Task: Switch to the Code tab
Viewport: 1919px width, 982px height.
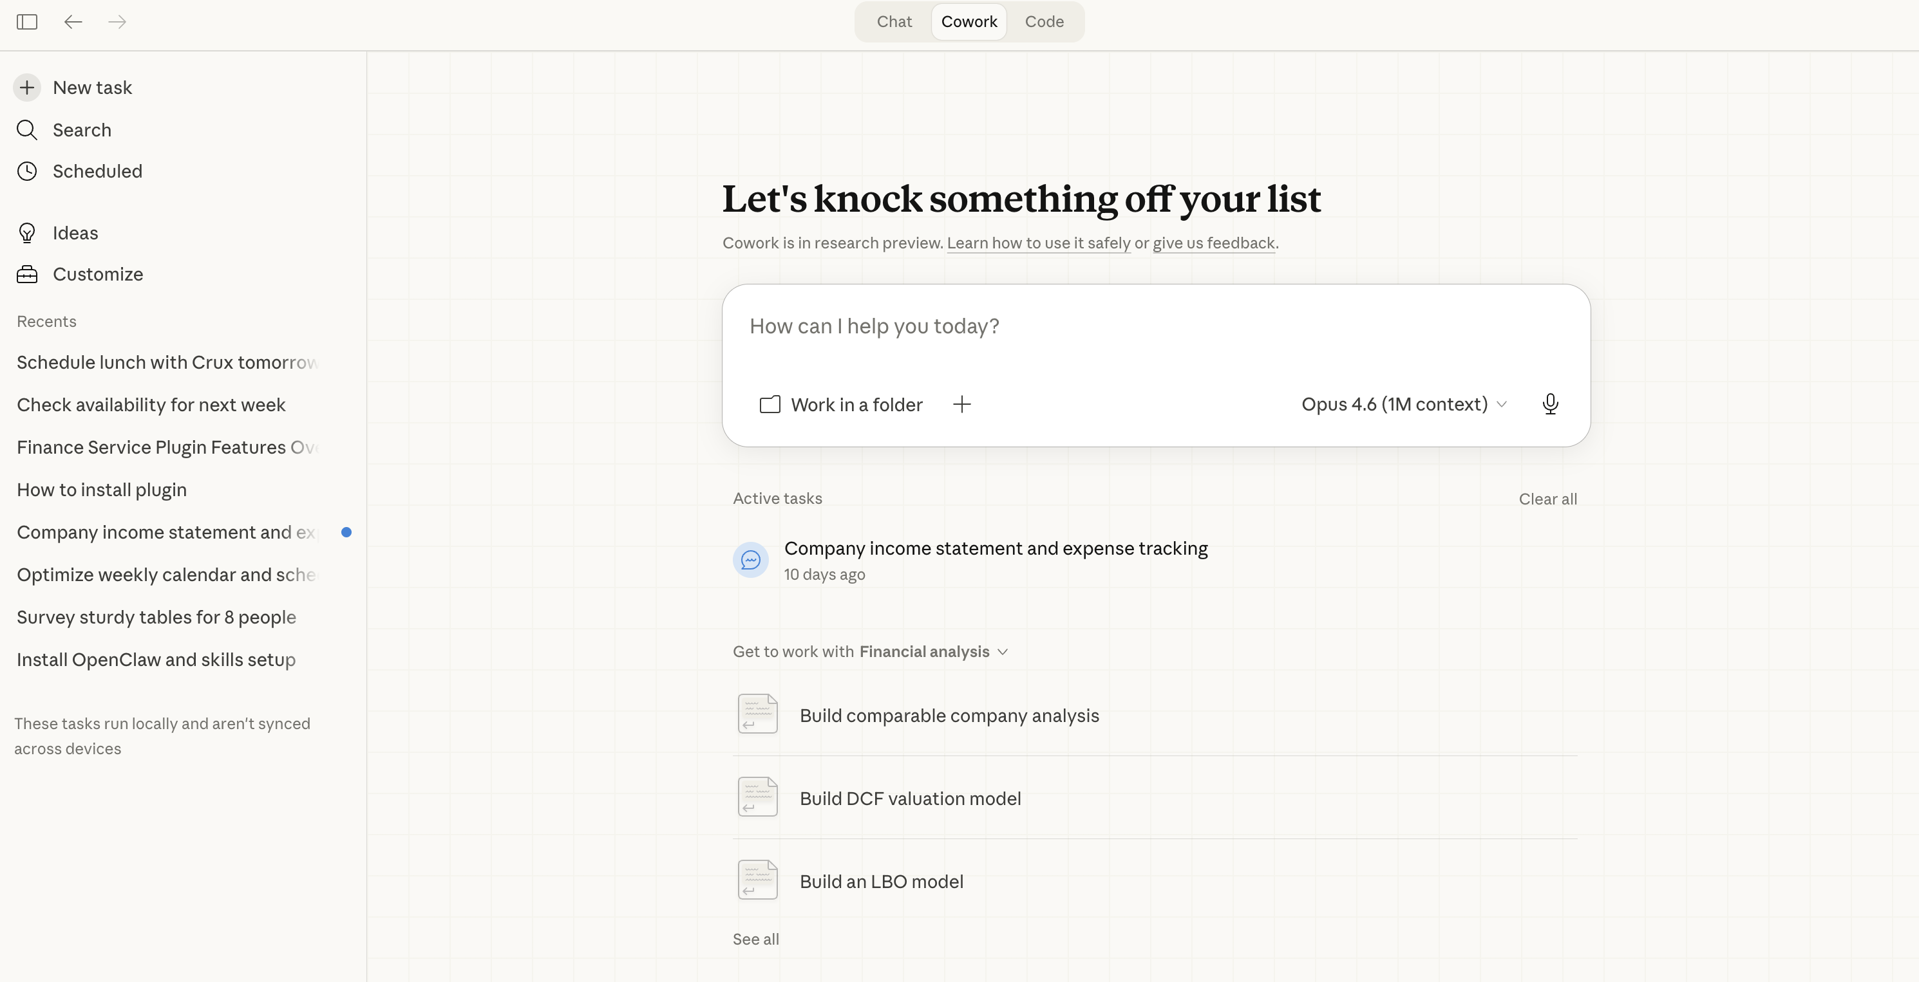Action: (1044, 22)
